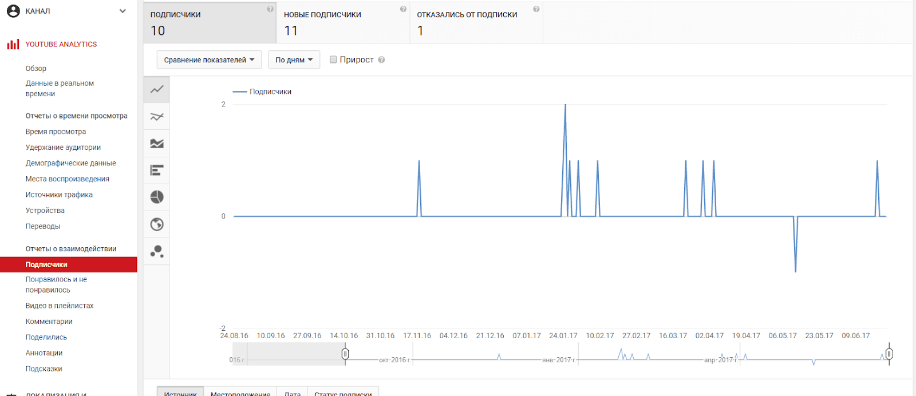
Task: Open Отчеты о взаимодействии section
Action: tap(71, 249)
